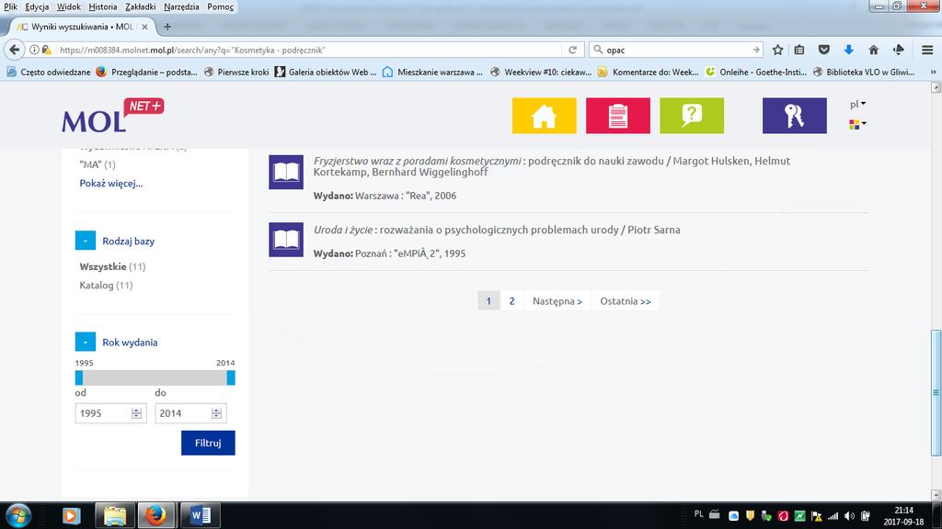Click the current page 1 button
Image resolution: width=942 pixels, height=529 pixels.
point(488,301)
